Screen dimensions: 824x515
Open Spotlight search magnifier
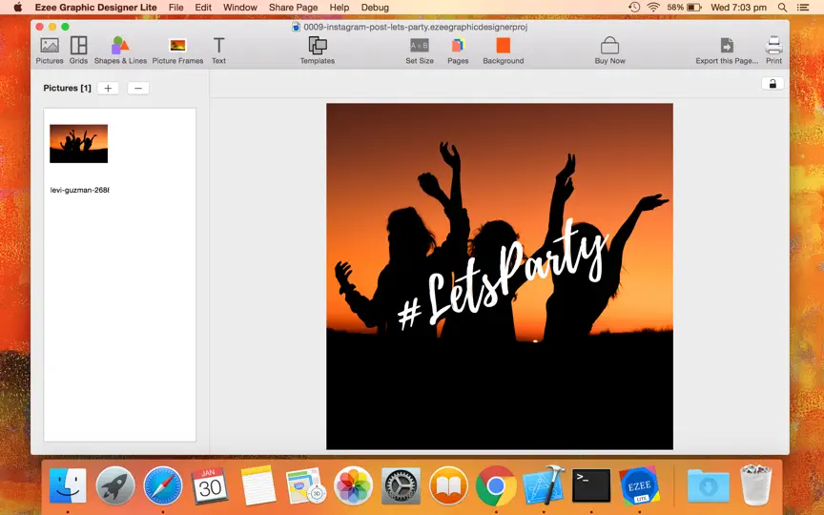click(x=782, y=8)
